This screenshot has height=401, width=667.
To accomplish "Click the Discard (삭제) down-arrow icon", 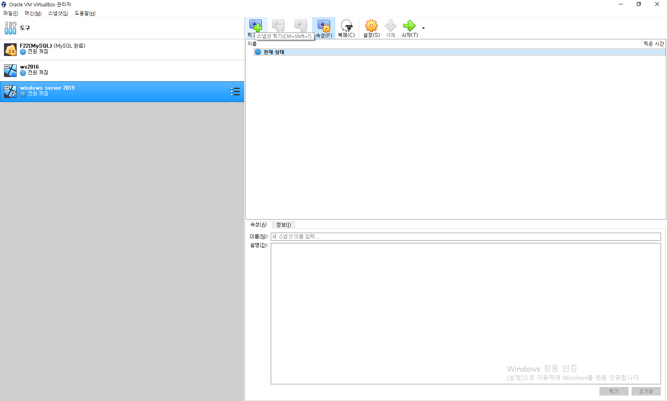I will [391, 26].
